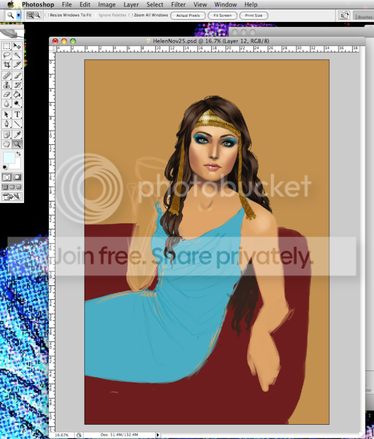Click the file browser toggle icon
Image resolution: width=374 pixels, height=439 pixels.
pos(343,15)
